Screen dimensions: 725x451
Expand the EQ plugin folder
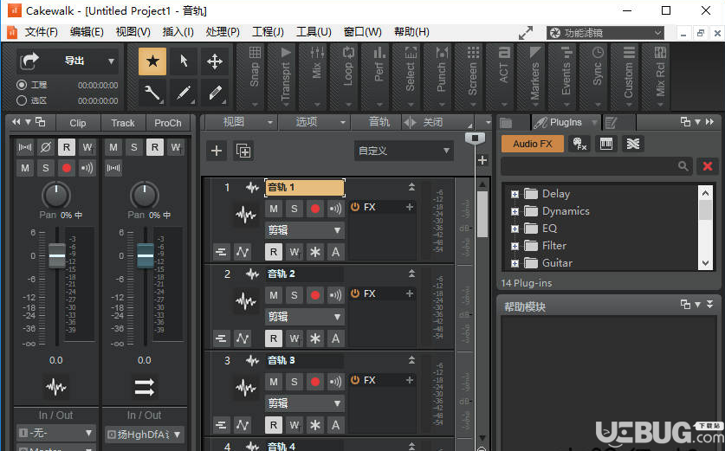tap(515, 229)
